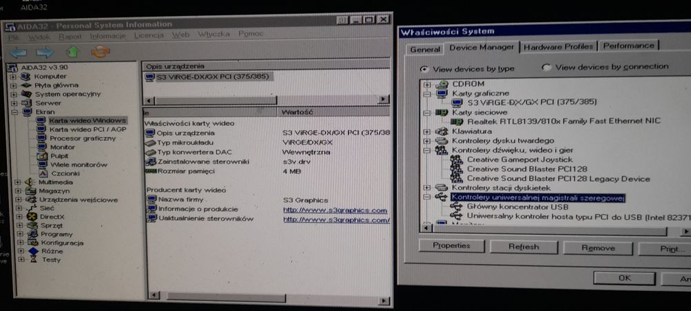This screenshot has height=311, width=691.
Task: Switch to the Performance tab
Action: point(628,46)
